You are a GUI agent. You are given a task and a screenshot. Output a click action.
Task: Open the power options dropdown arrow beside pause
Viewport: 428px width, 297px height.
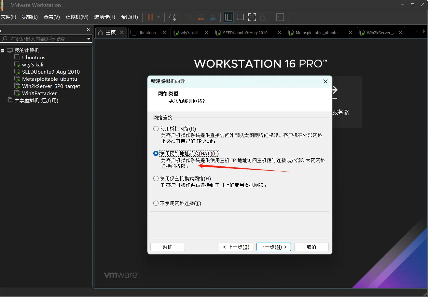[x=159, y=17]
